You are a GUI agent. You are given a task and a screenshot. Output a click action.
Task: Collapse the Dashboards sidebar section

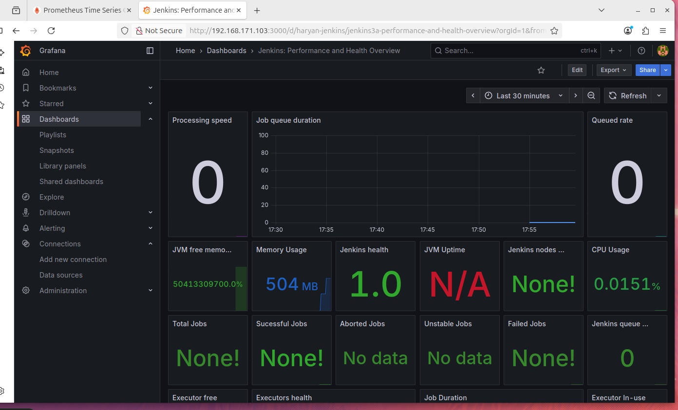pos(151,119)
